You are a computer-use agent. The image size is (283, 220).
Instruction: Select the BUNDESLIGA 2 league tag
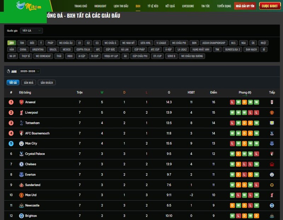233,50
